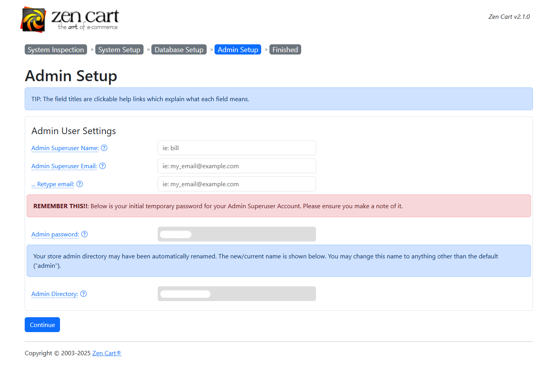Click the Admin Superuser Name input field
The width and height of the screenshot is (560, 367).
coord(236,148)
